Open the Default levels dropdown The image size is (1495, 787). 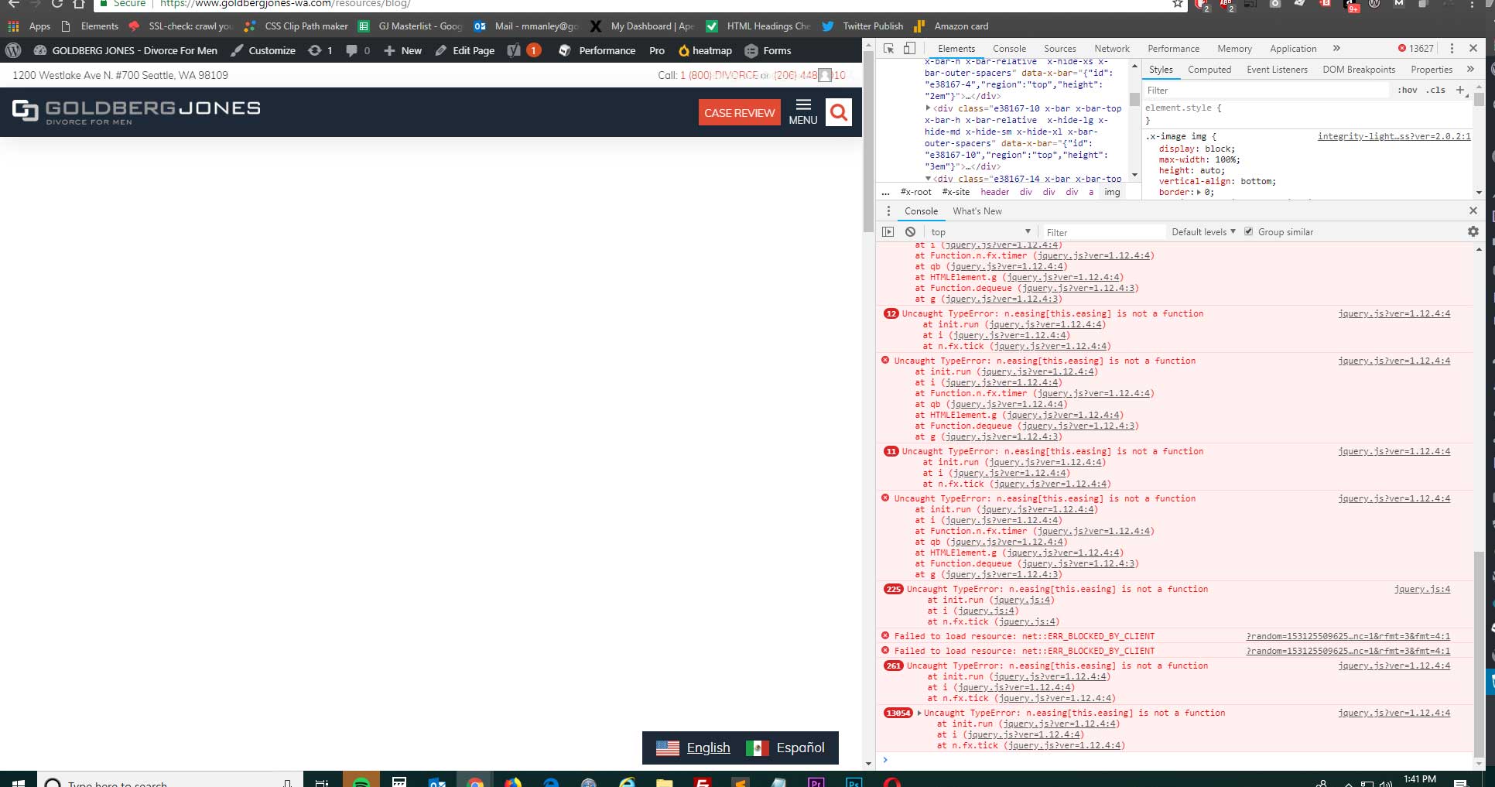pos(1202,231)
